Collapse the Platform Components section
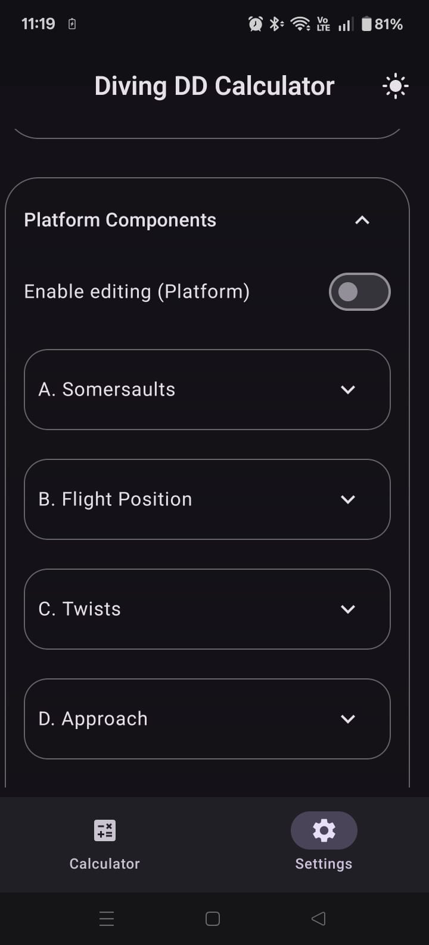Screen dimensions: 429x945 pyautogui.click(x=361, y=220)
